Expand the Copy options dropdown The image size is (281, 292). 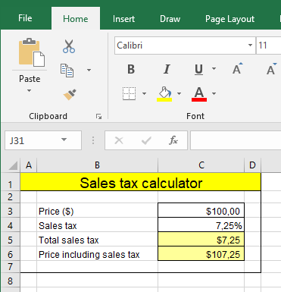click(89, 70)
